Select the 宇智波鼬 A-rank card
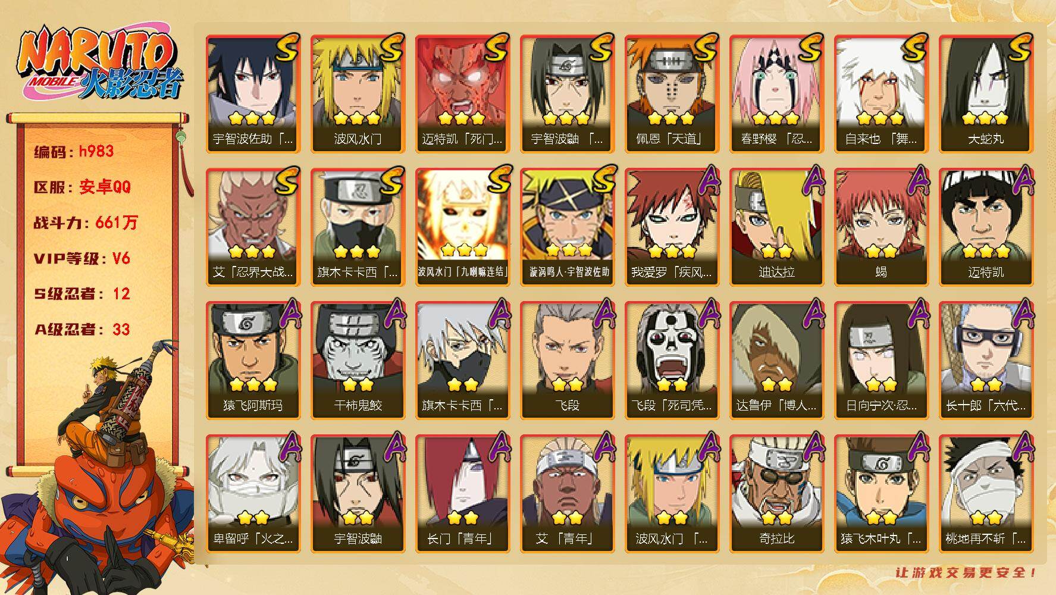1056x595 pixels. coord(358,494)
